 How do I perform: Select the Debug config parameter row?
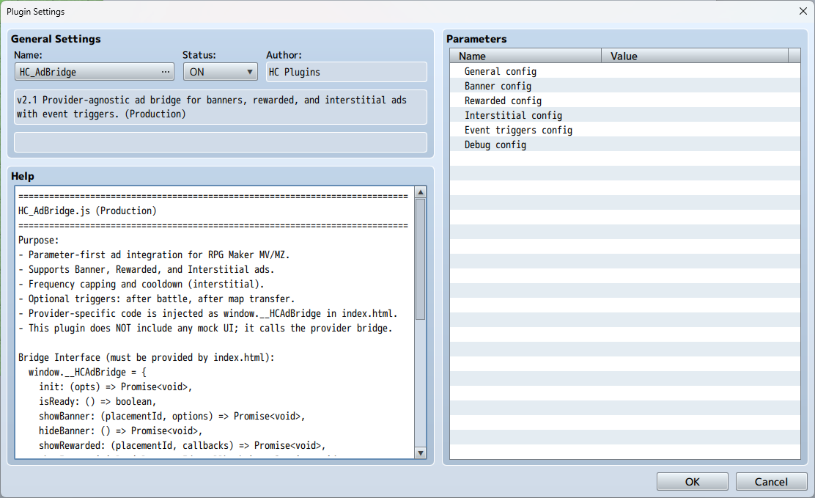click(x=624, y=144)
